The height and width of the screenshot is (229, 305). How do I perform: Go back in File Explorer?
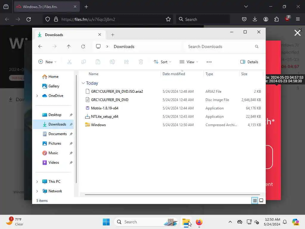click(40, 47)
